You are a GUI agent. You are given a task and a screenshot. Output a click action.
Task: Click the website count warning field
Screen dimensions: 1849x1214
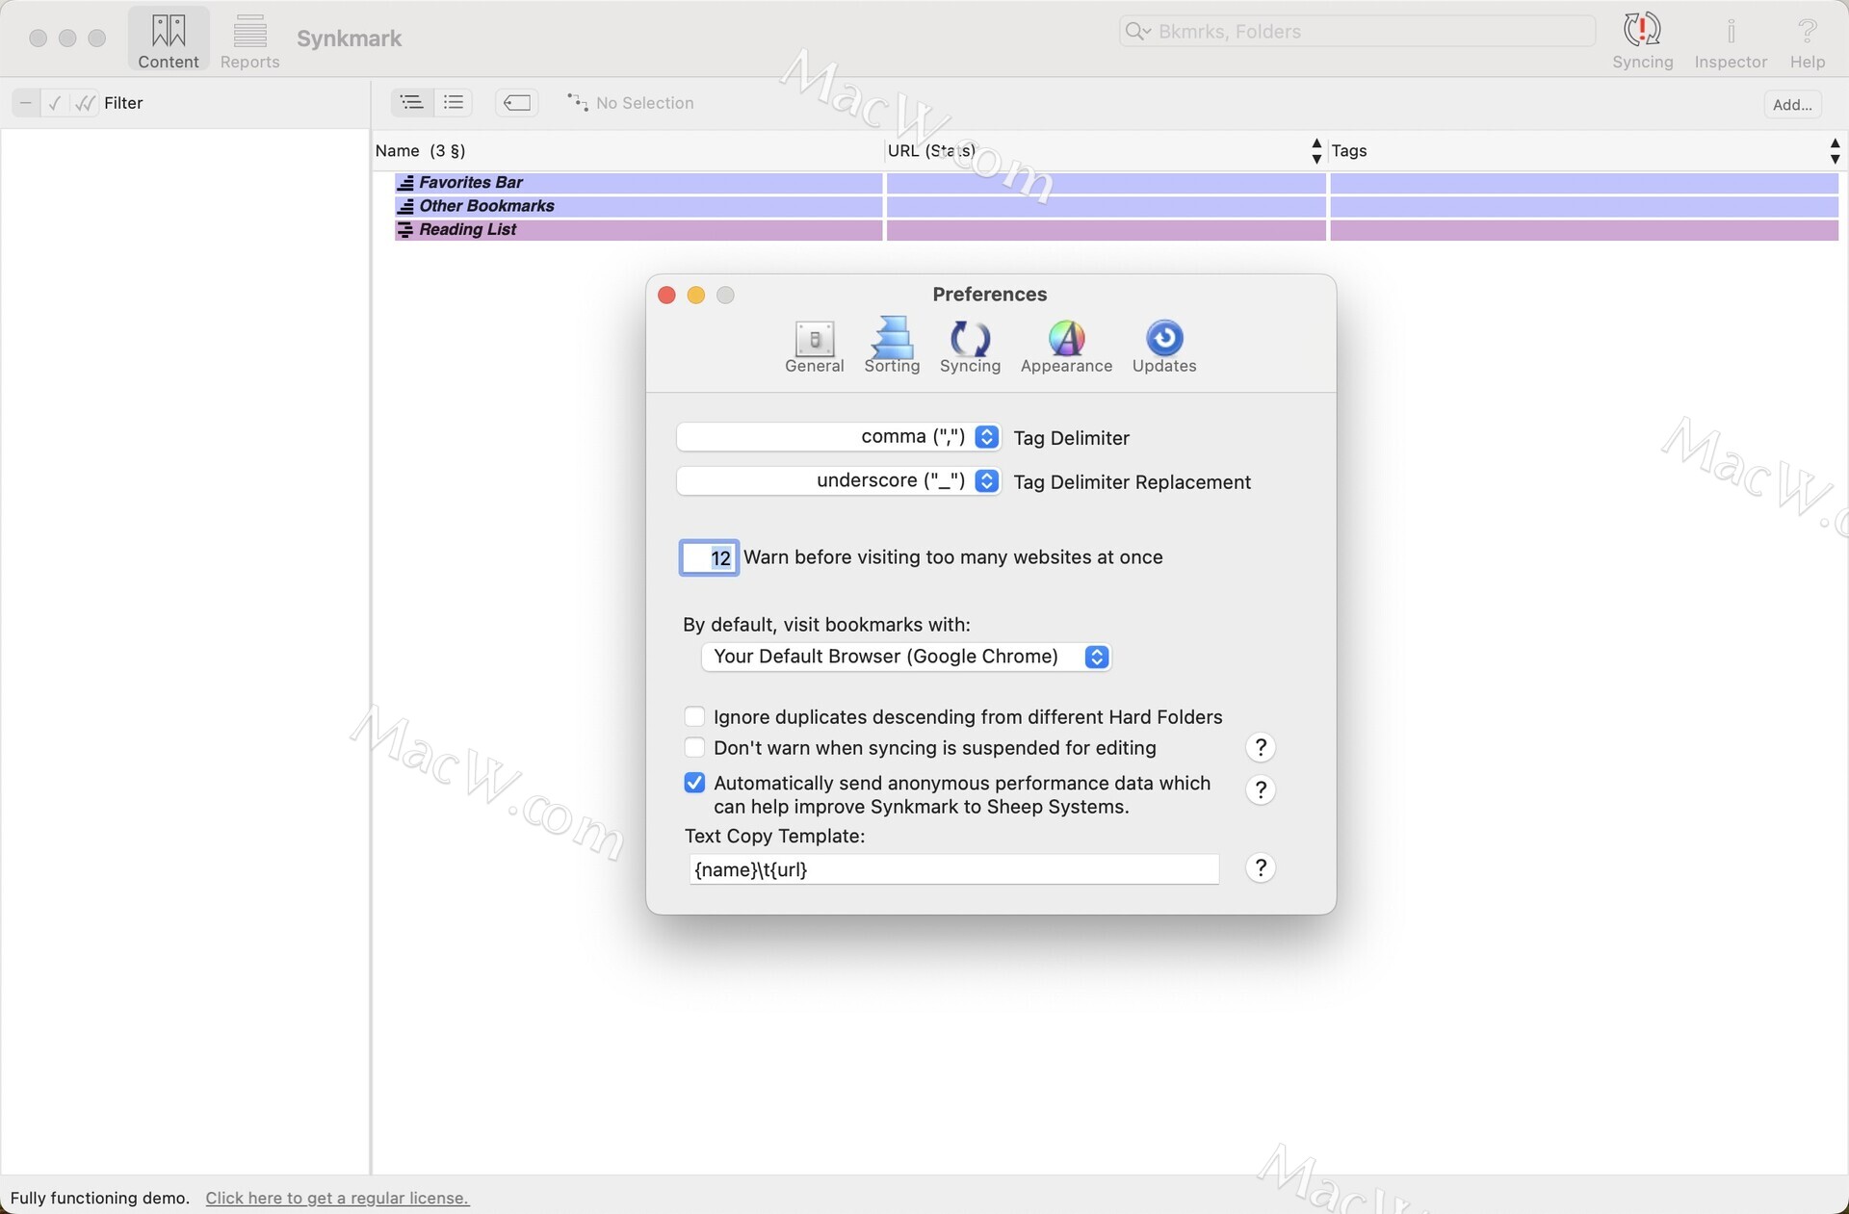coord(710,557)
